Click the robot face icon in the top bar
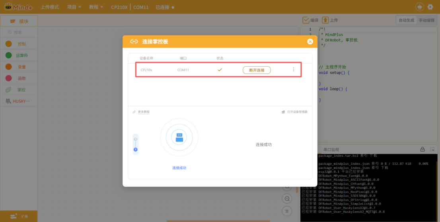 coord(419,7)
